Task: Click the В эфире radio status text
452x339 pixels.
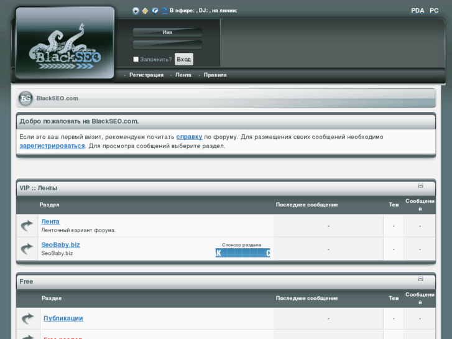Action: pos(203,11)
